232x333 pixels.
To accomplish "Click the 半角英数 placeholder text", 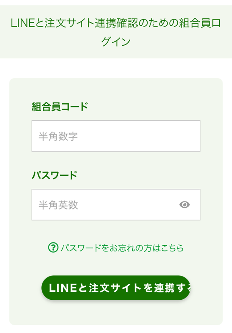I will click(x=58, y=205).
